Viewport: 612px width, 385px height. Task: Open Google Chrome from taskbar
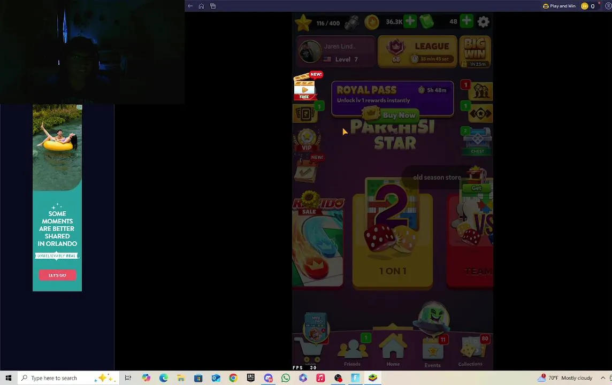pyautogui.click(x=233, y=378)
